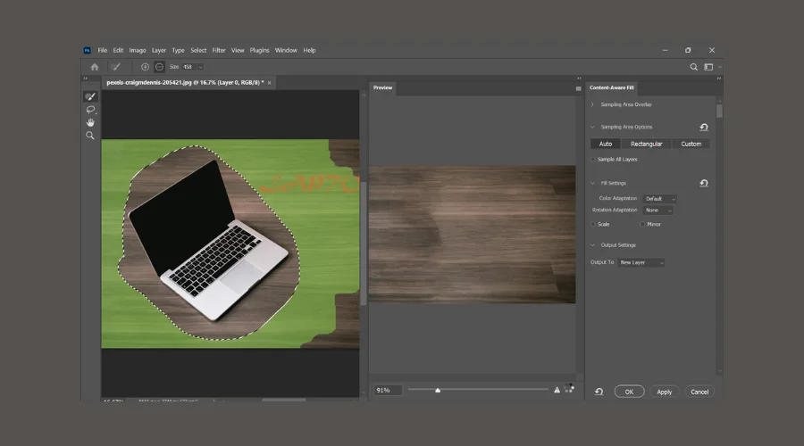
Task: Click the 91% zoom percentage field
Action: point(387,390)
